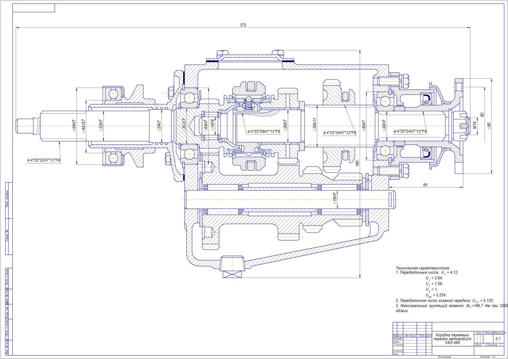
Task: Select the 180 vertical height dimension
Action: point(358,163)
